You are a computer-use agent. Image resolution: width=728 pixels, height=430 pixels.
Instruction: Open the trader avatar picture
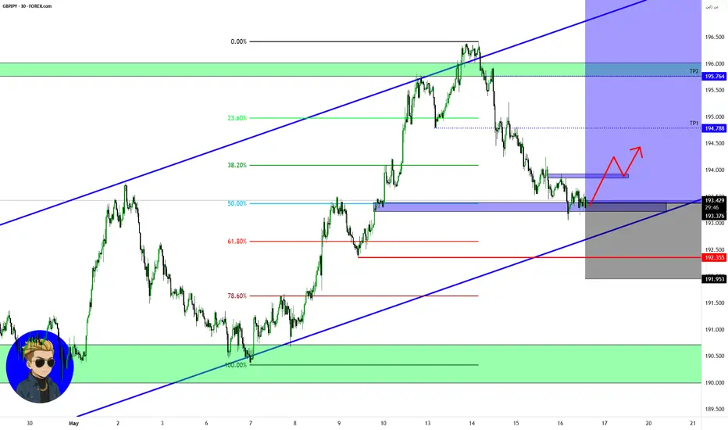coord(40,367)
